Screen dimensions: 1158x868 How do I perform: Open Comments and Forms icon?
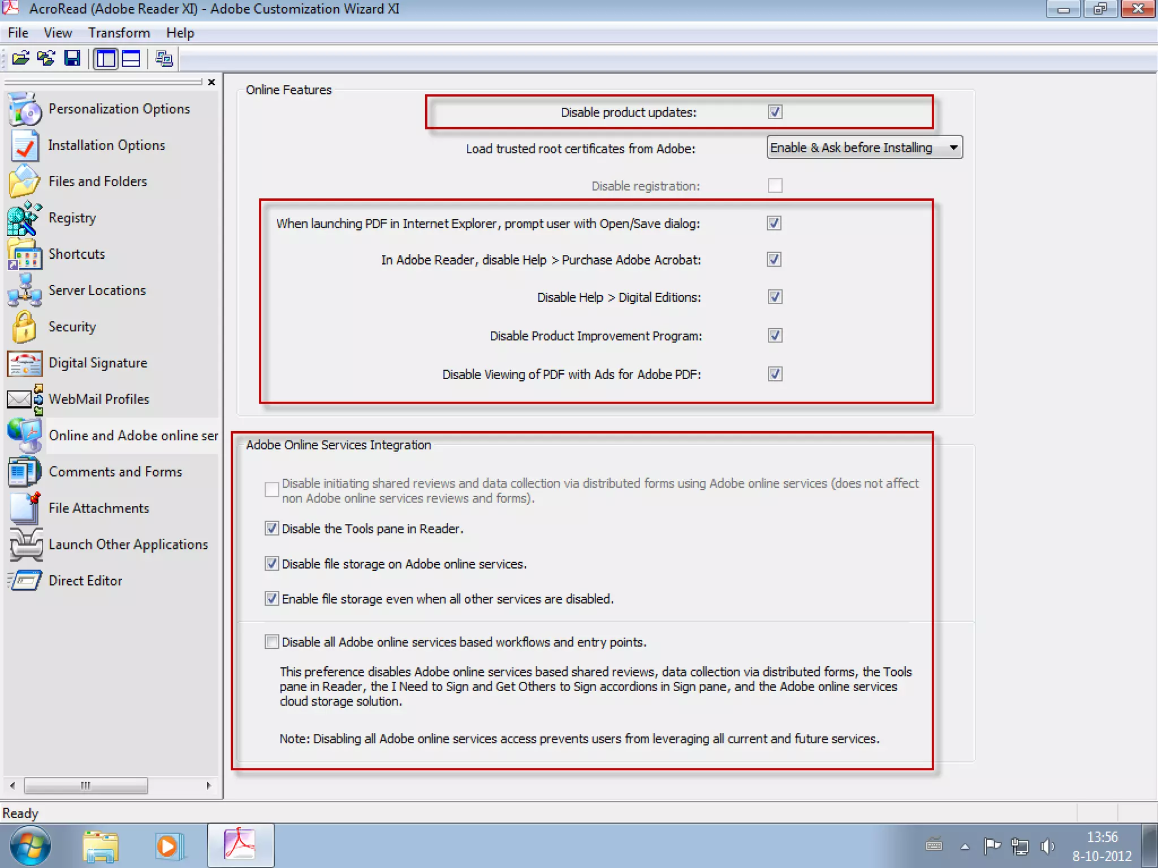click(25, 472)
